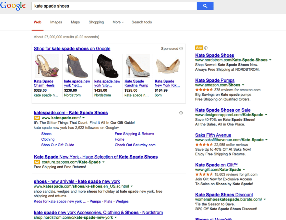Click the star rating with 22,985 seller reviews
Screen dimensions: 286x220
point(204,145)
